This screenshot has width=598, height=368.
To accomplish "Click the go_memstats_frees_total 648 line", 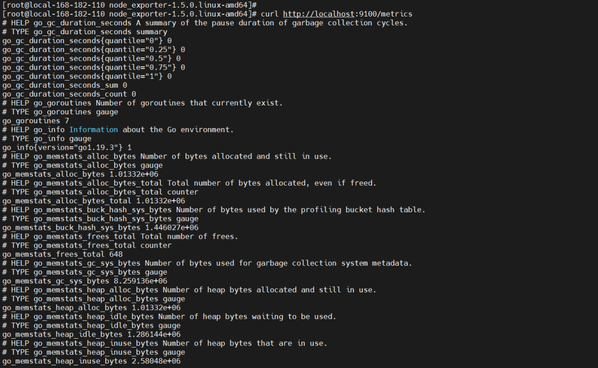I will tap(63, 255).
